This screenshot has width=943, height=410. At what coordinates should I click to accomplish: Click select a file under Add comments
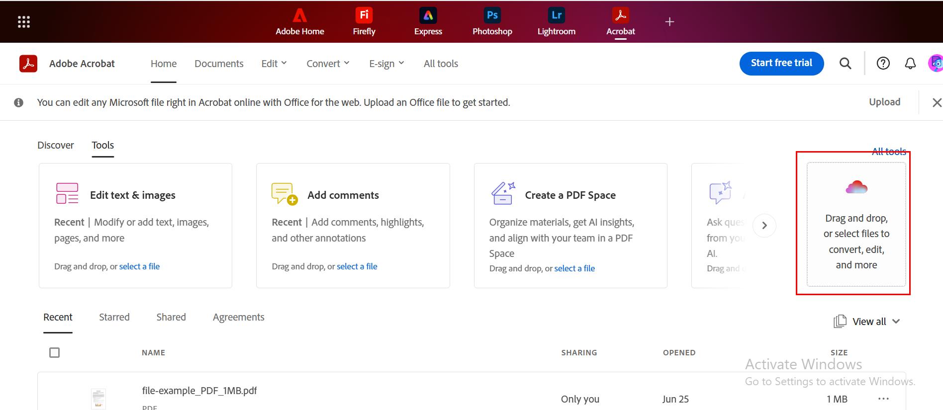pos(357,266)
